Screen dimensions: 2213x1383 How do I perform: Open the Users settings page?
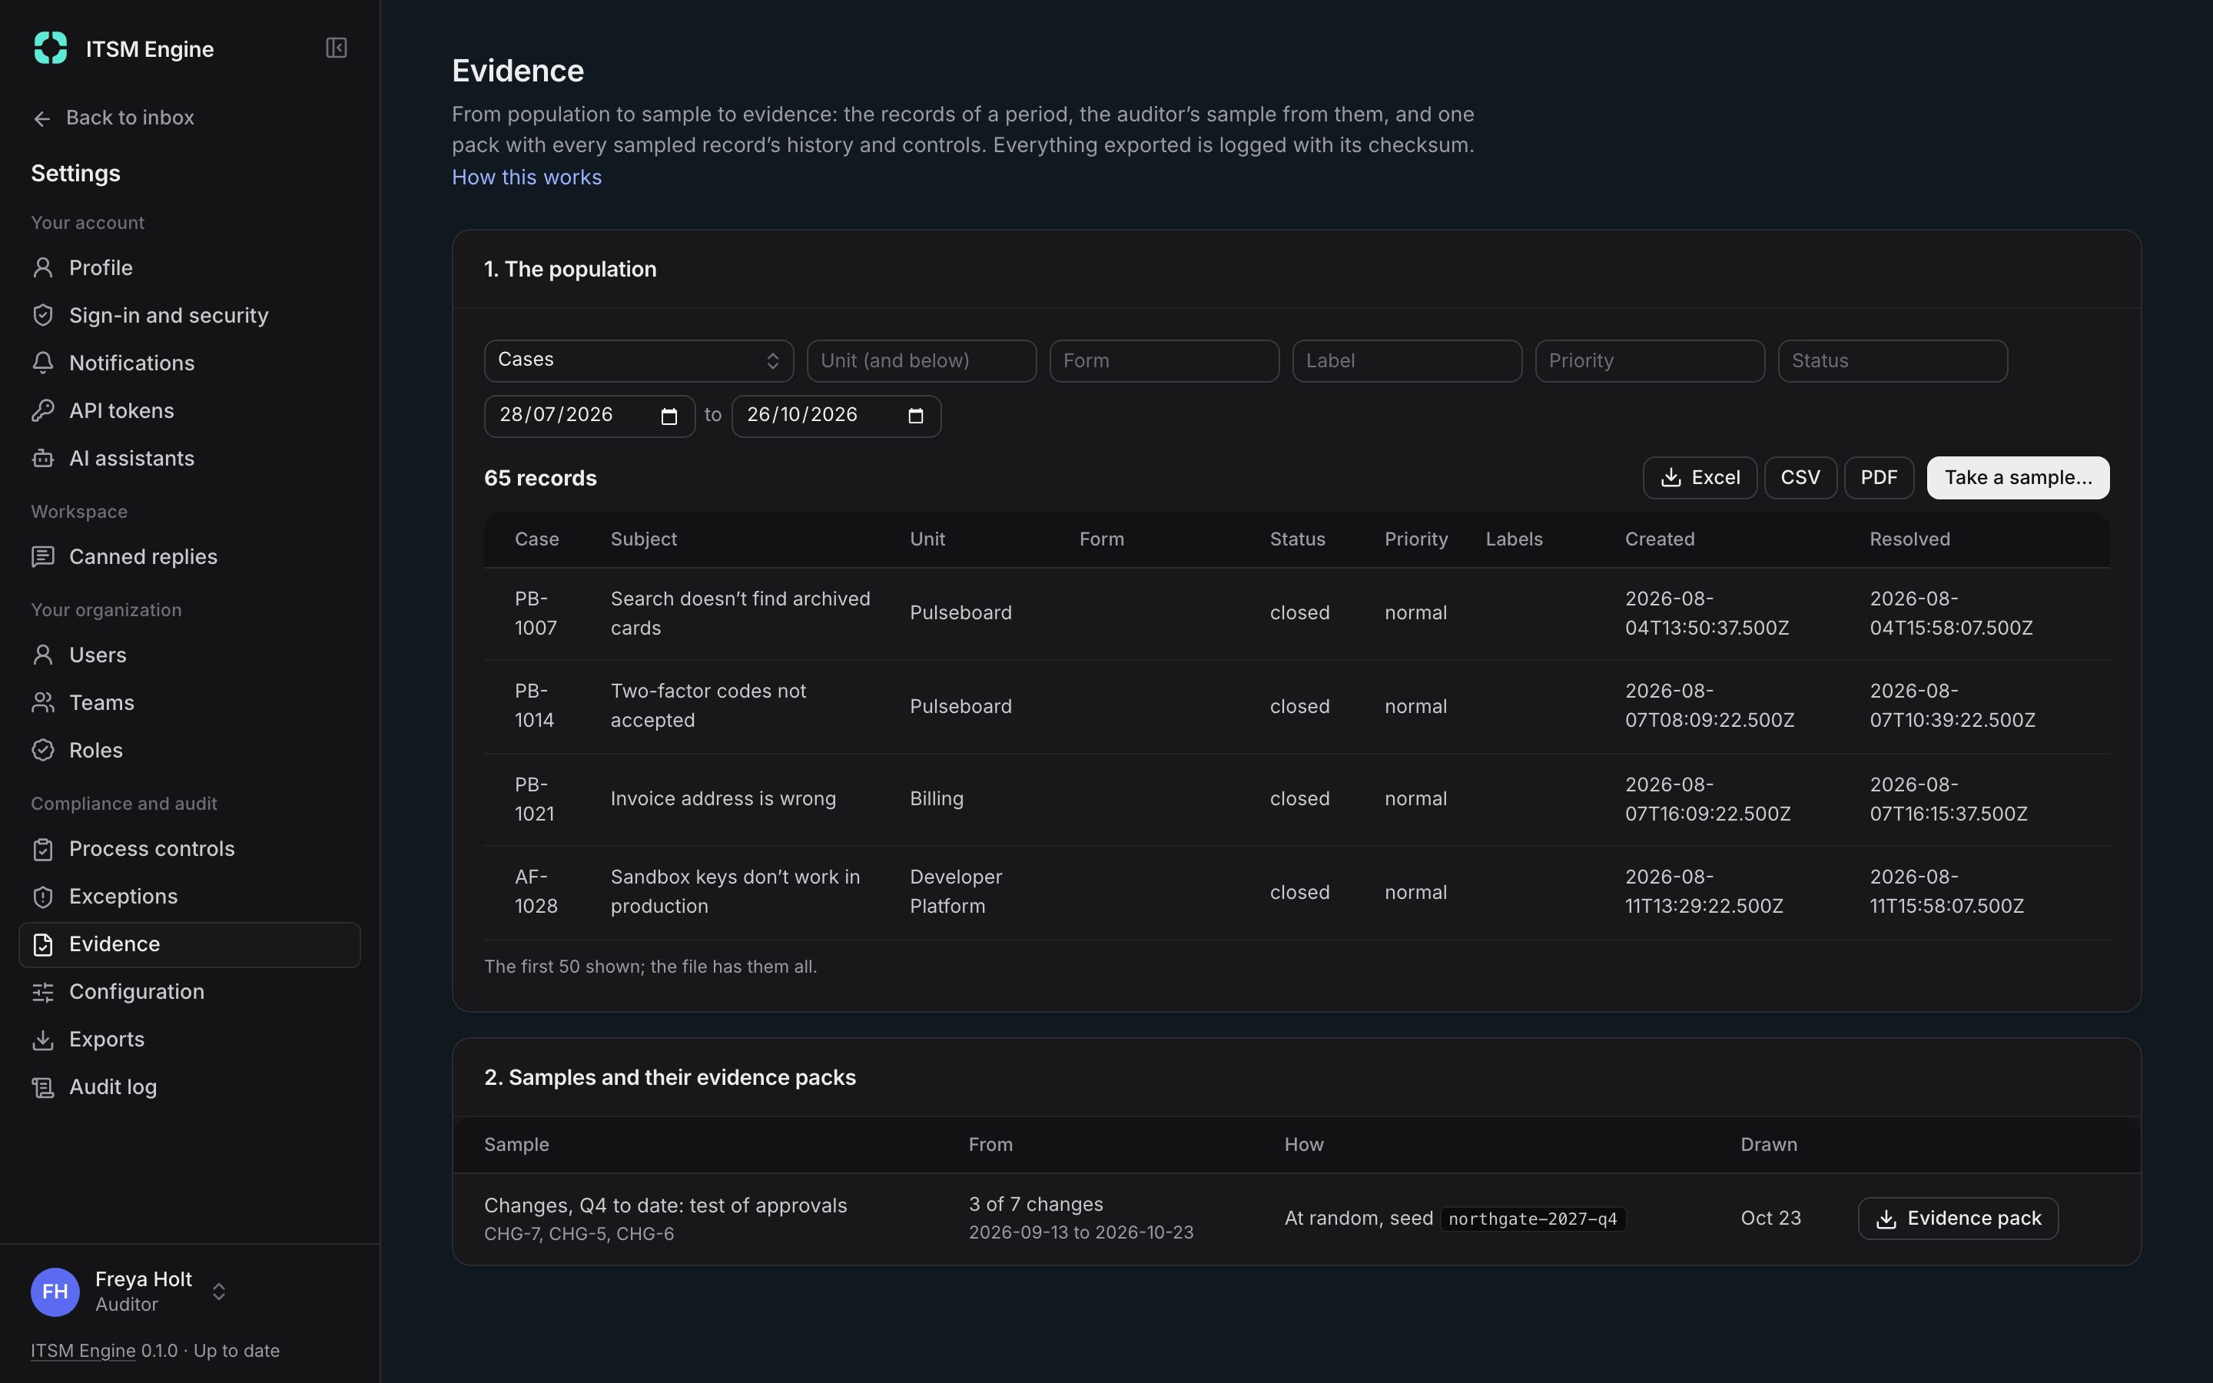[x=189, y=656]
